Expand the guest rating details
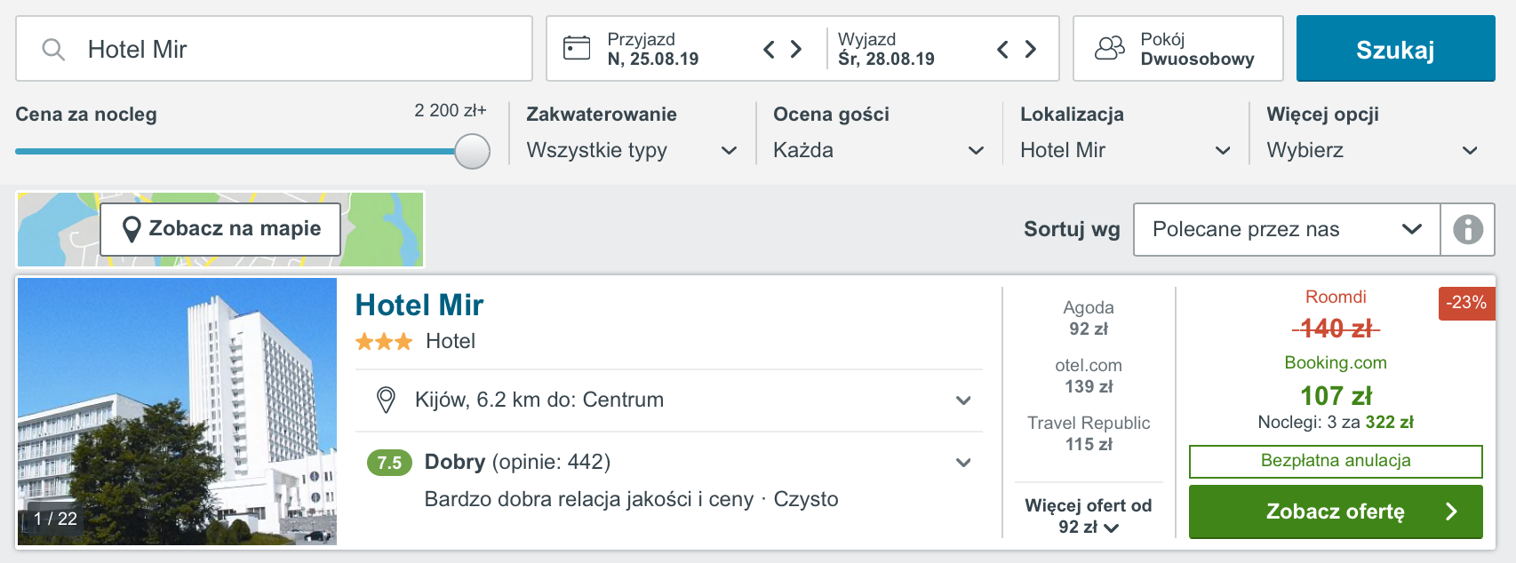The width and height of the screenshot is (1516, 563). 669,463
